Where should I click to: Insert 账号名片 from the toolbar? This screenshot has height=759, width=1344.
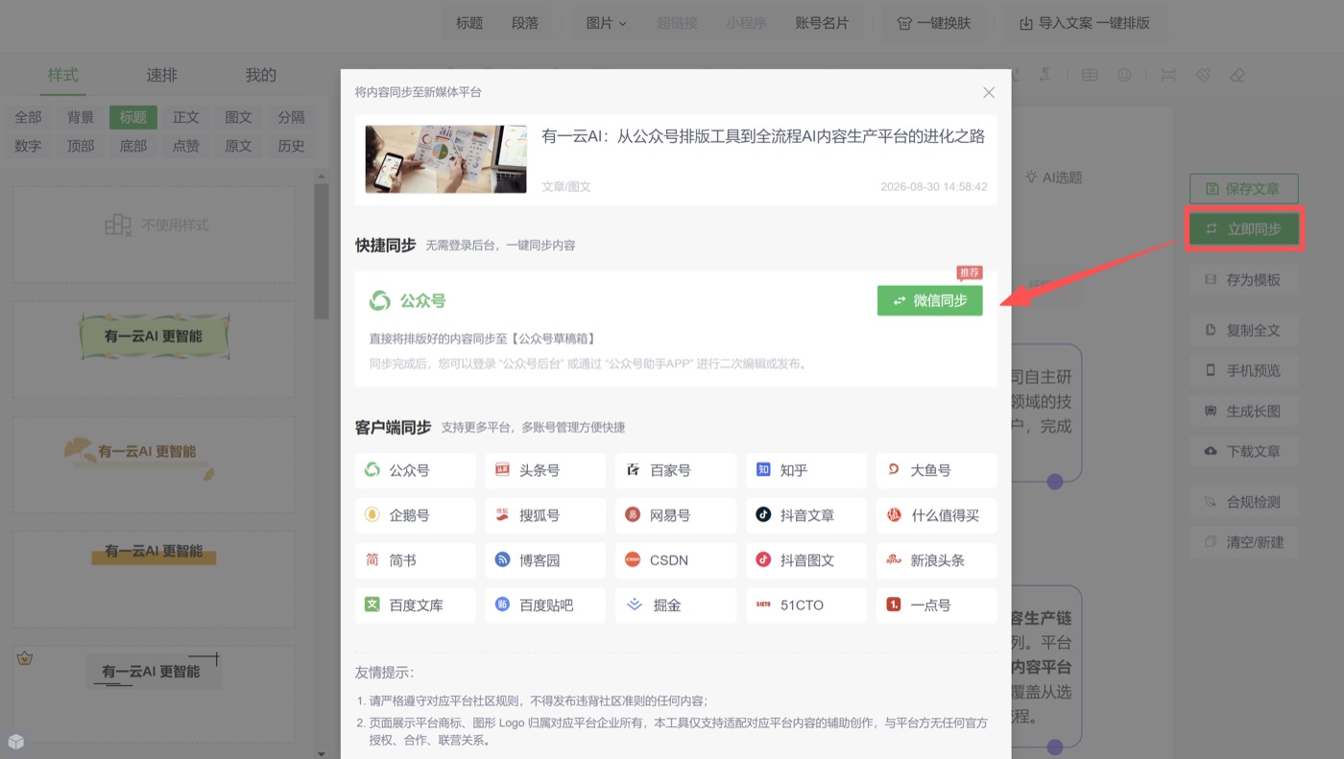822,23
